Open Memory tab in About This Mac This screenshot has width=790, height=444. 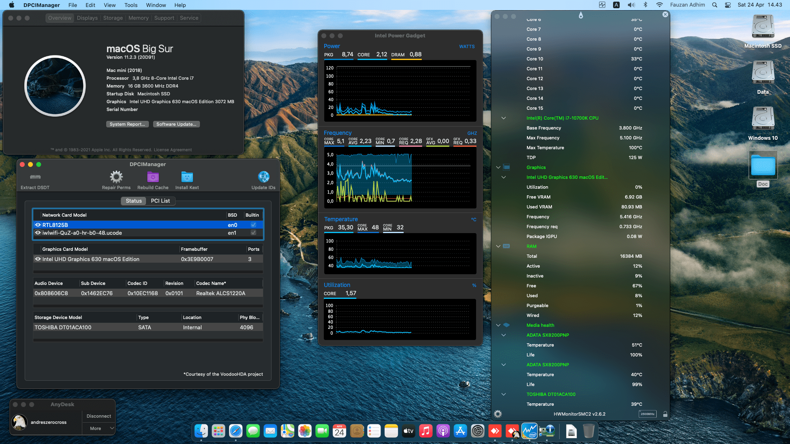(x=138, y=18)
